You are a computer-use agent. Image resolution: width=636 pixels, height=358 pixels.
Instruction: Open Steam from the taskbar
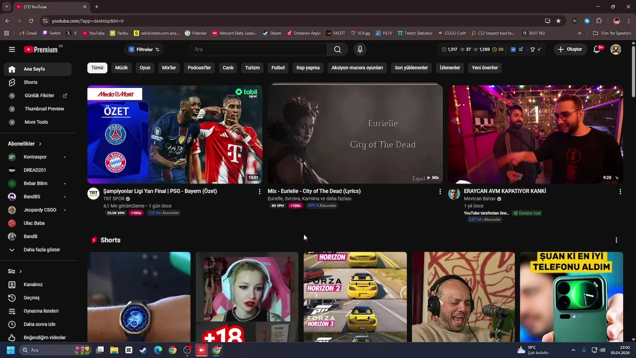(x=143, y=350)
